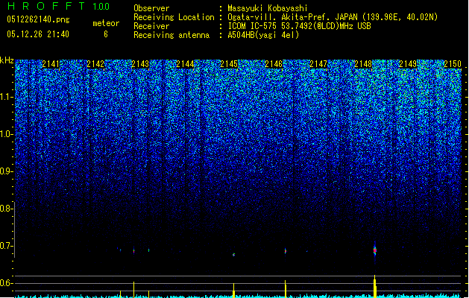Viewport: 469px width, 298px height.
Task: Click the 1.0 kHz frequency label
Action: click(6, 134)
